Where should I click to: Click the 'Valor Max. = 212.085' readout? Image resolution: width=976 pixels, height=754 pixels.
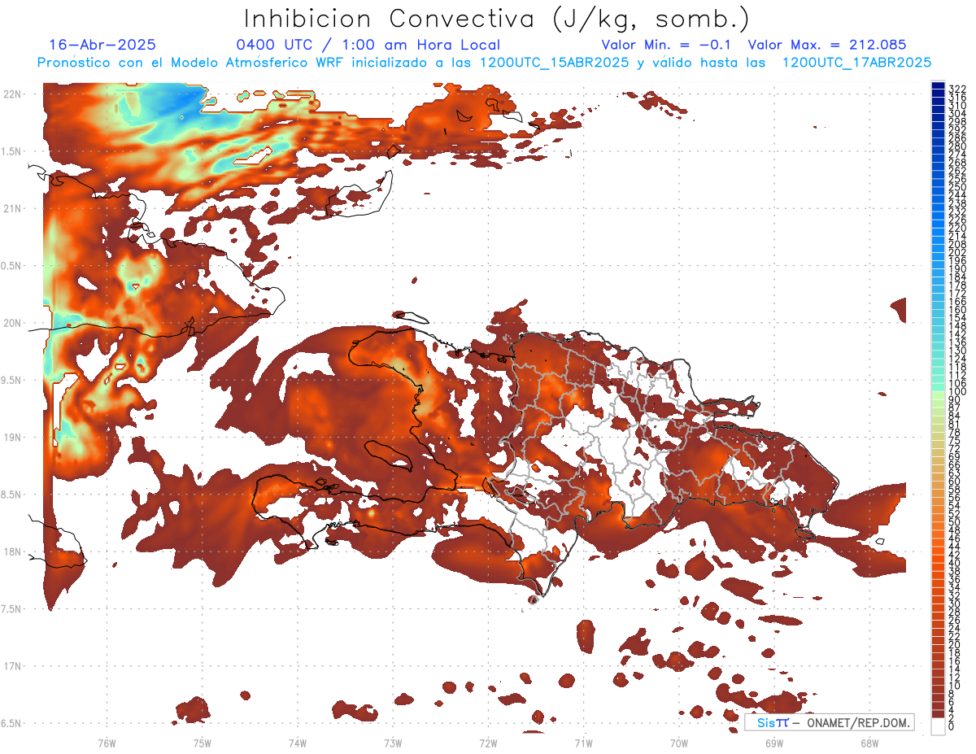(827, 45)
